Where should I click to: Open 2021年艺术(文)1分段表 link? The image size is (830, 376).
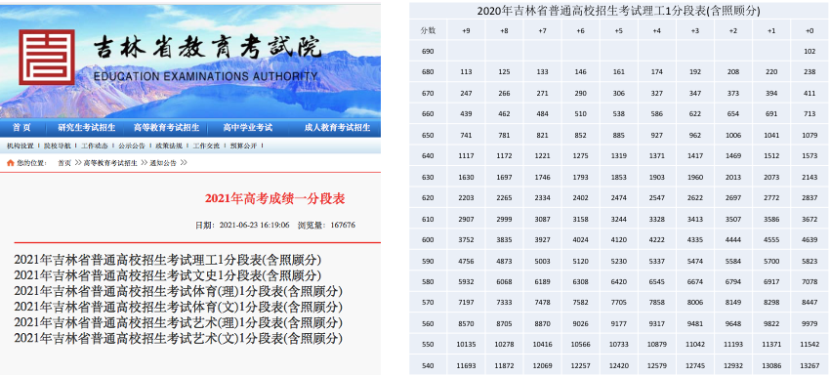[178, 338]
